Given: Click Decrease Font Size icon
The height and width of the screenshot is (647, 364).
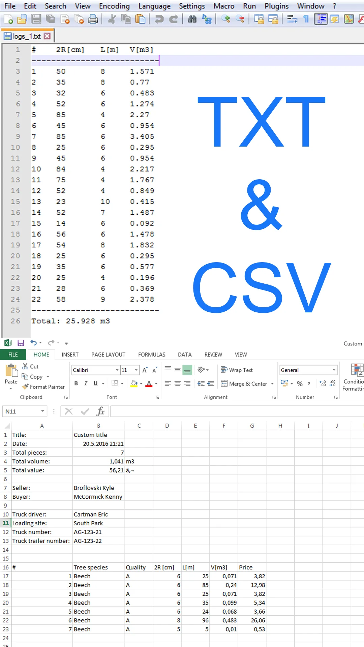Looking at the screenshot, I should click(x=155, y=370).
